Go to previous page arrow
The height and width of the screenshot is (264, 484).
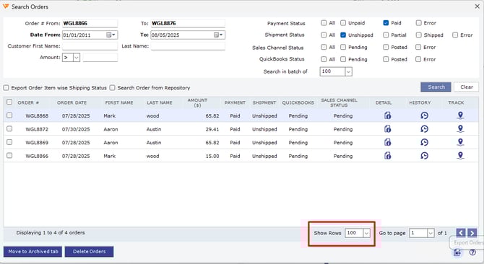[x=461, y=233]
